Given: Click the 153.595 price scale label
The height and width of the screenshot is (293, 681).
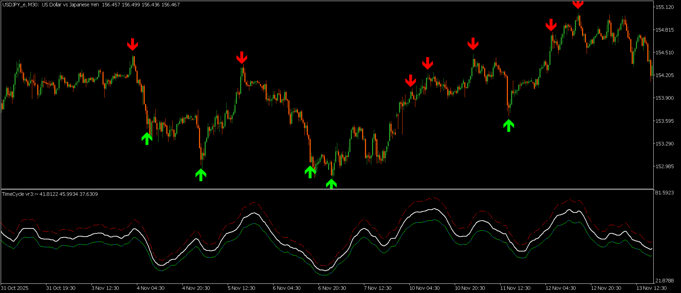Looking at the screenshot, I should pyautogui.click(x=664, y=121).
